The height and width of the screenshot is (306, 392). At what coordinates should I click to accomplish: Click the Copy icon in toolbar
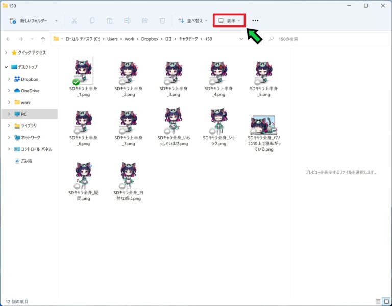(x=92, y=21)
